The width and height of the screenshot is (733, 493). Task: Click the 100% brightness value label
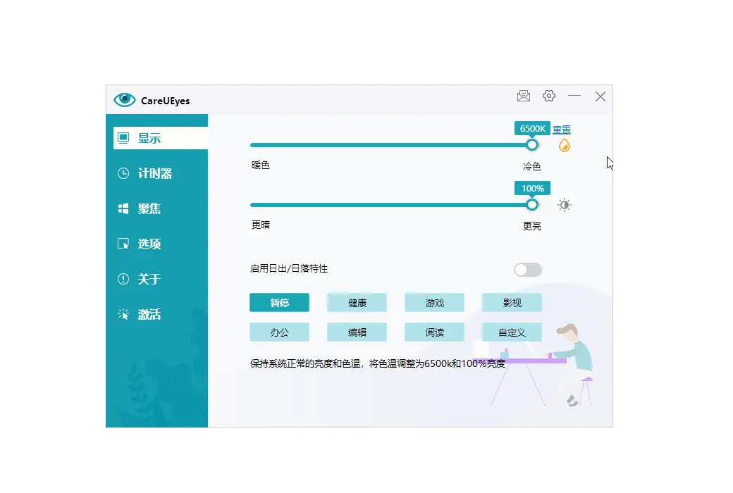click(x=532, y=188)
